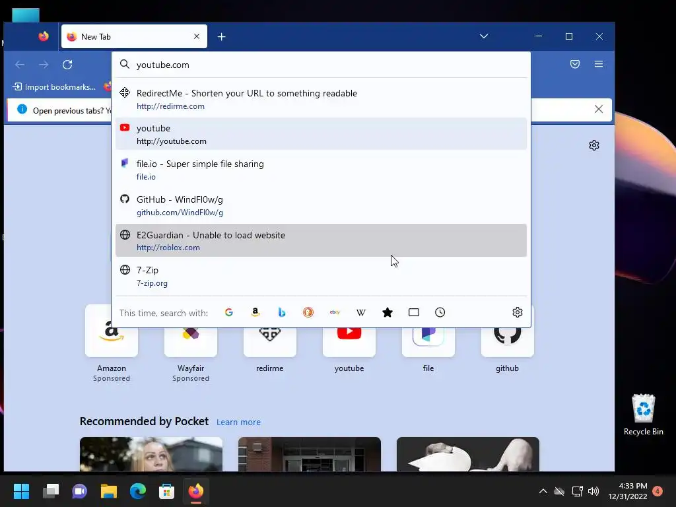676x507 pixels.
Task: Choose file.io Super simple file sharing
Action: (x=321, y=170)
